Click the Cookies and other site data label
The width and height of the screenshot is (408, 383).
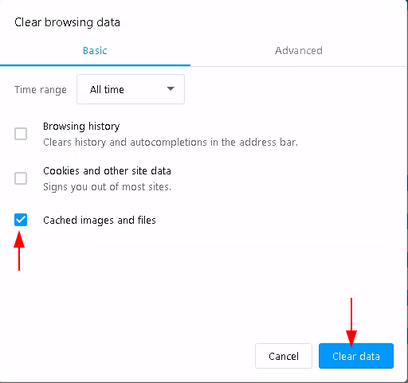pyautogui.click(x=107, y=170)
